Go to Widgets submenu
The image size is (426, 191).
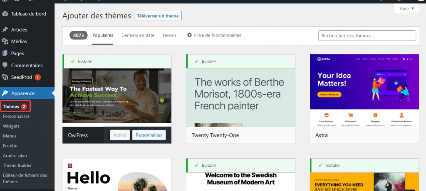(11, 126)
